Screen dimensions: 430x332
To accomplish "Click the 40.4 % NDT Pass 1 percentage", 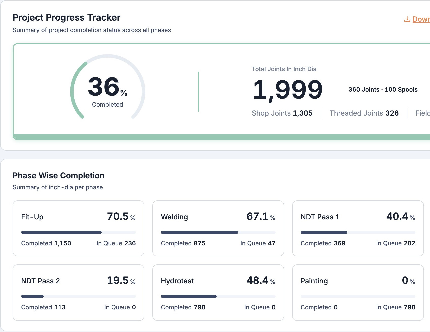I will pos(401,216).
